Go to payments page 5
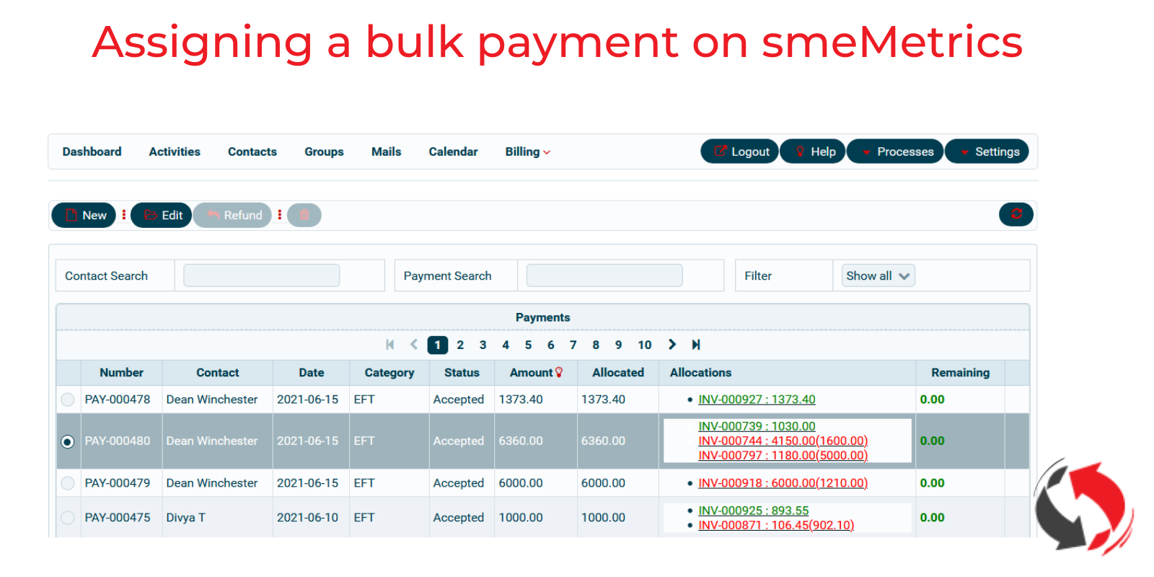 [x=528, y=345]
